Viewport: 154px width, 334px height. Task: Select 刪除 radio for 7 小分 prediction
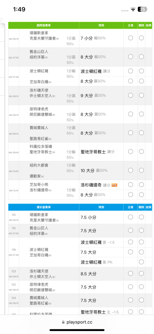[x=141, y=38]
